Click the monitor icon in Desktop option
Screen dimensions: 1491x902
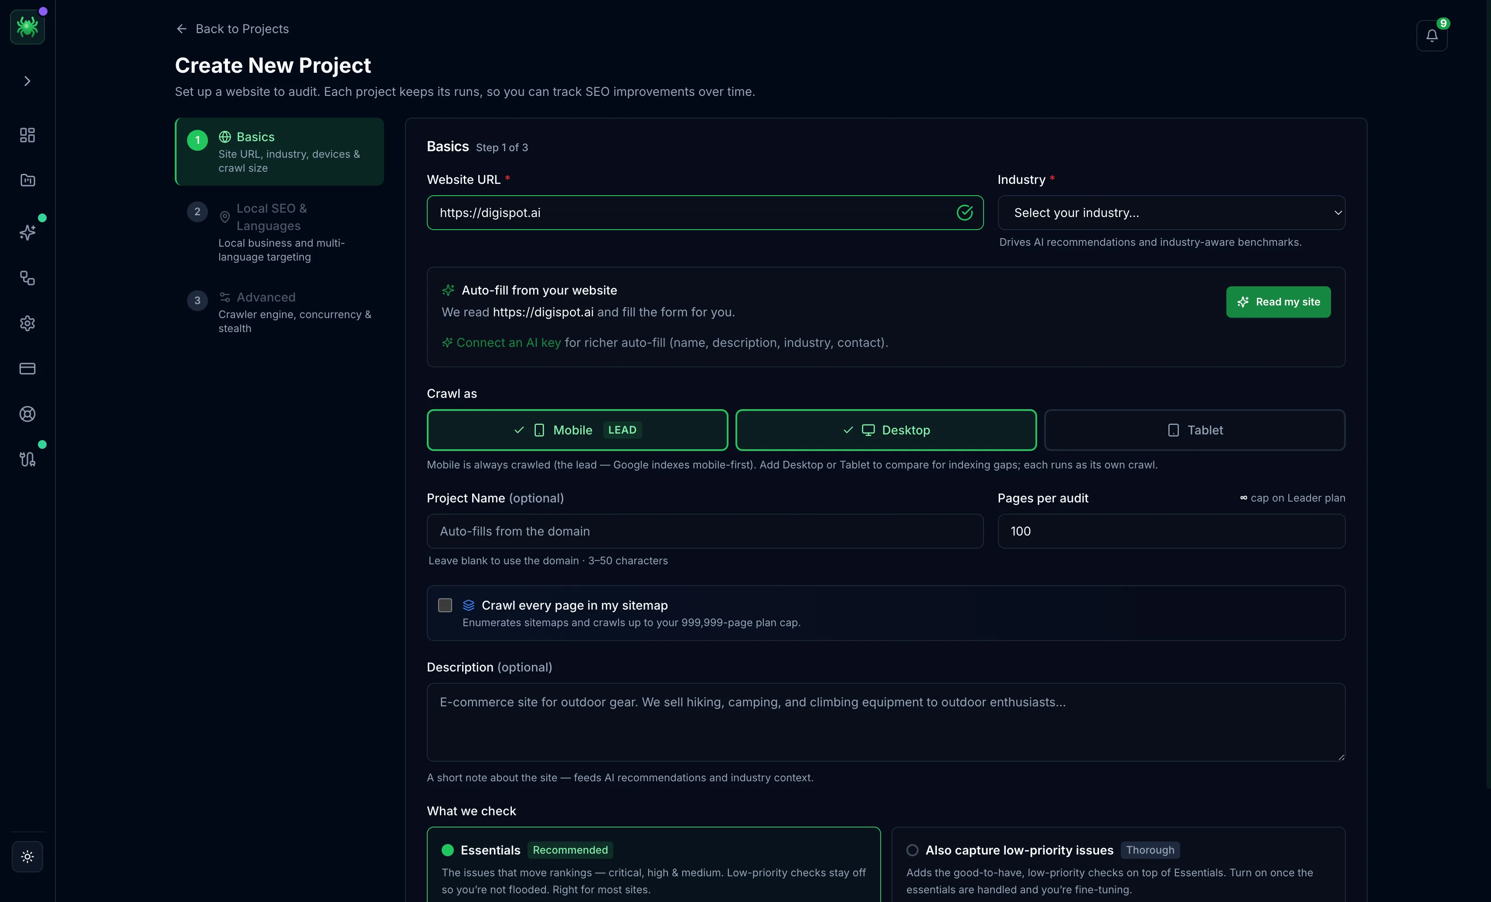(868, 430)
